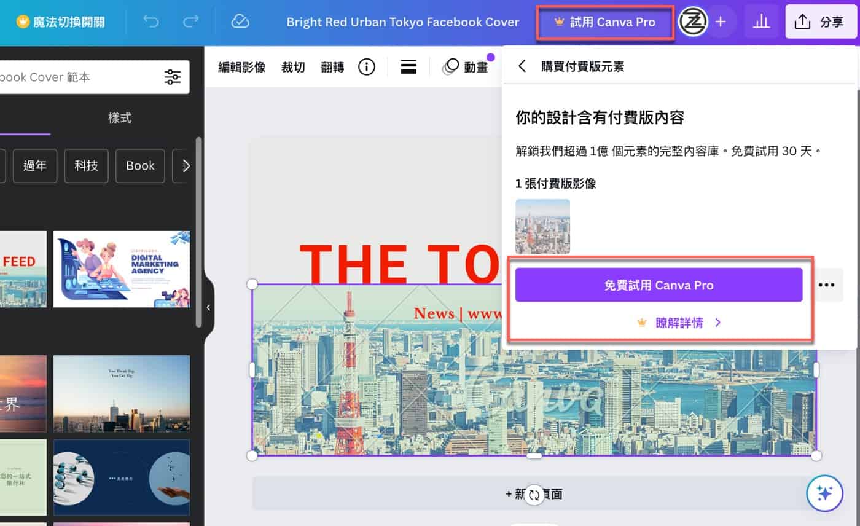
Task: Click 裁切 crop in the toolbar
Action: pyautogui.click(x=293, y=67)
